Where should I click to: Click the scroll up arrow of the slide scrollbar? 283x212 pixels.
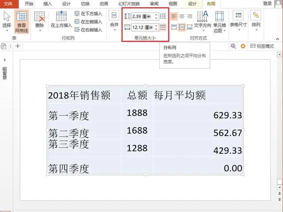(279, 54)
